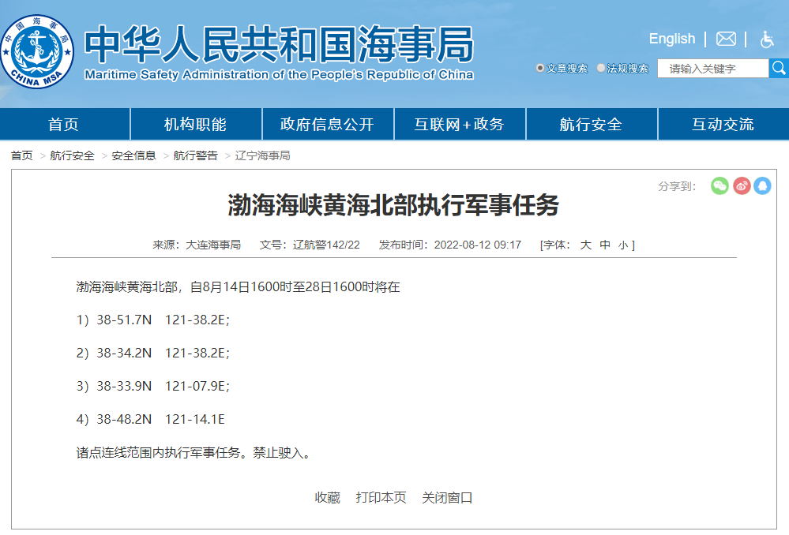The width and height of the screenshot is (789, 535).
Task: Share article to WeChat
Action: (x=719, y=186)
